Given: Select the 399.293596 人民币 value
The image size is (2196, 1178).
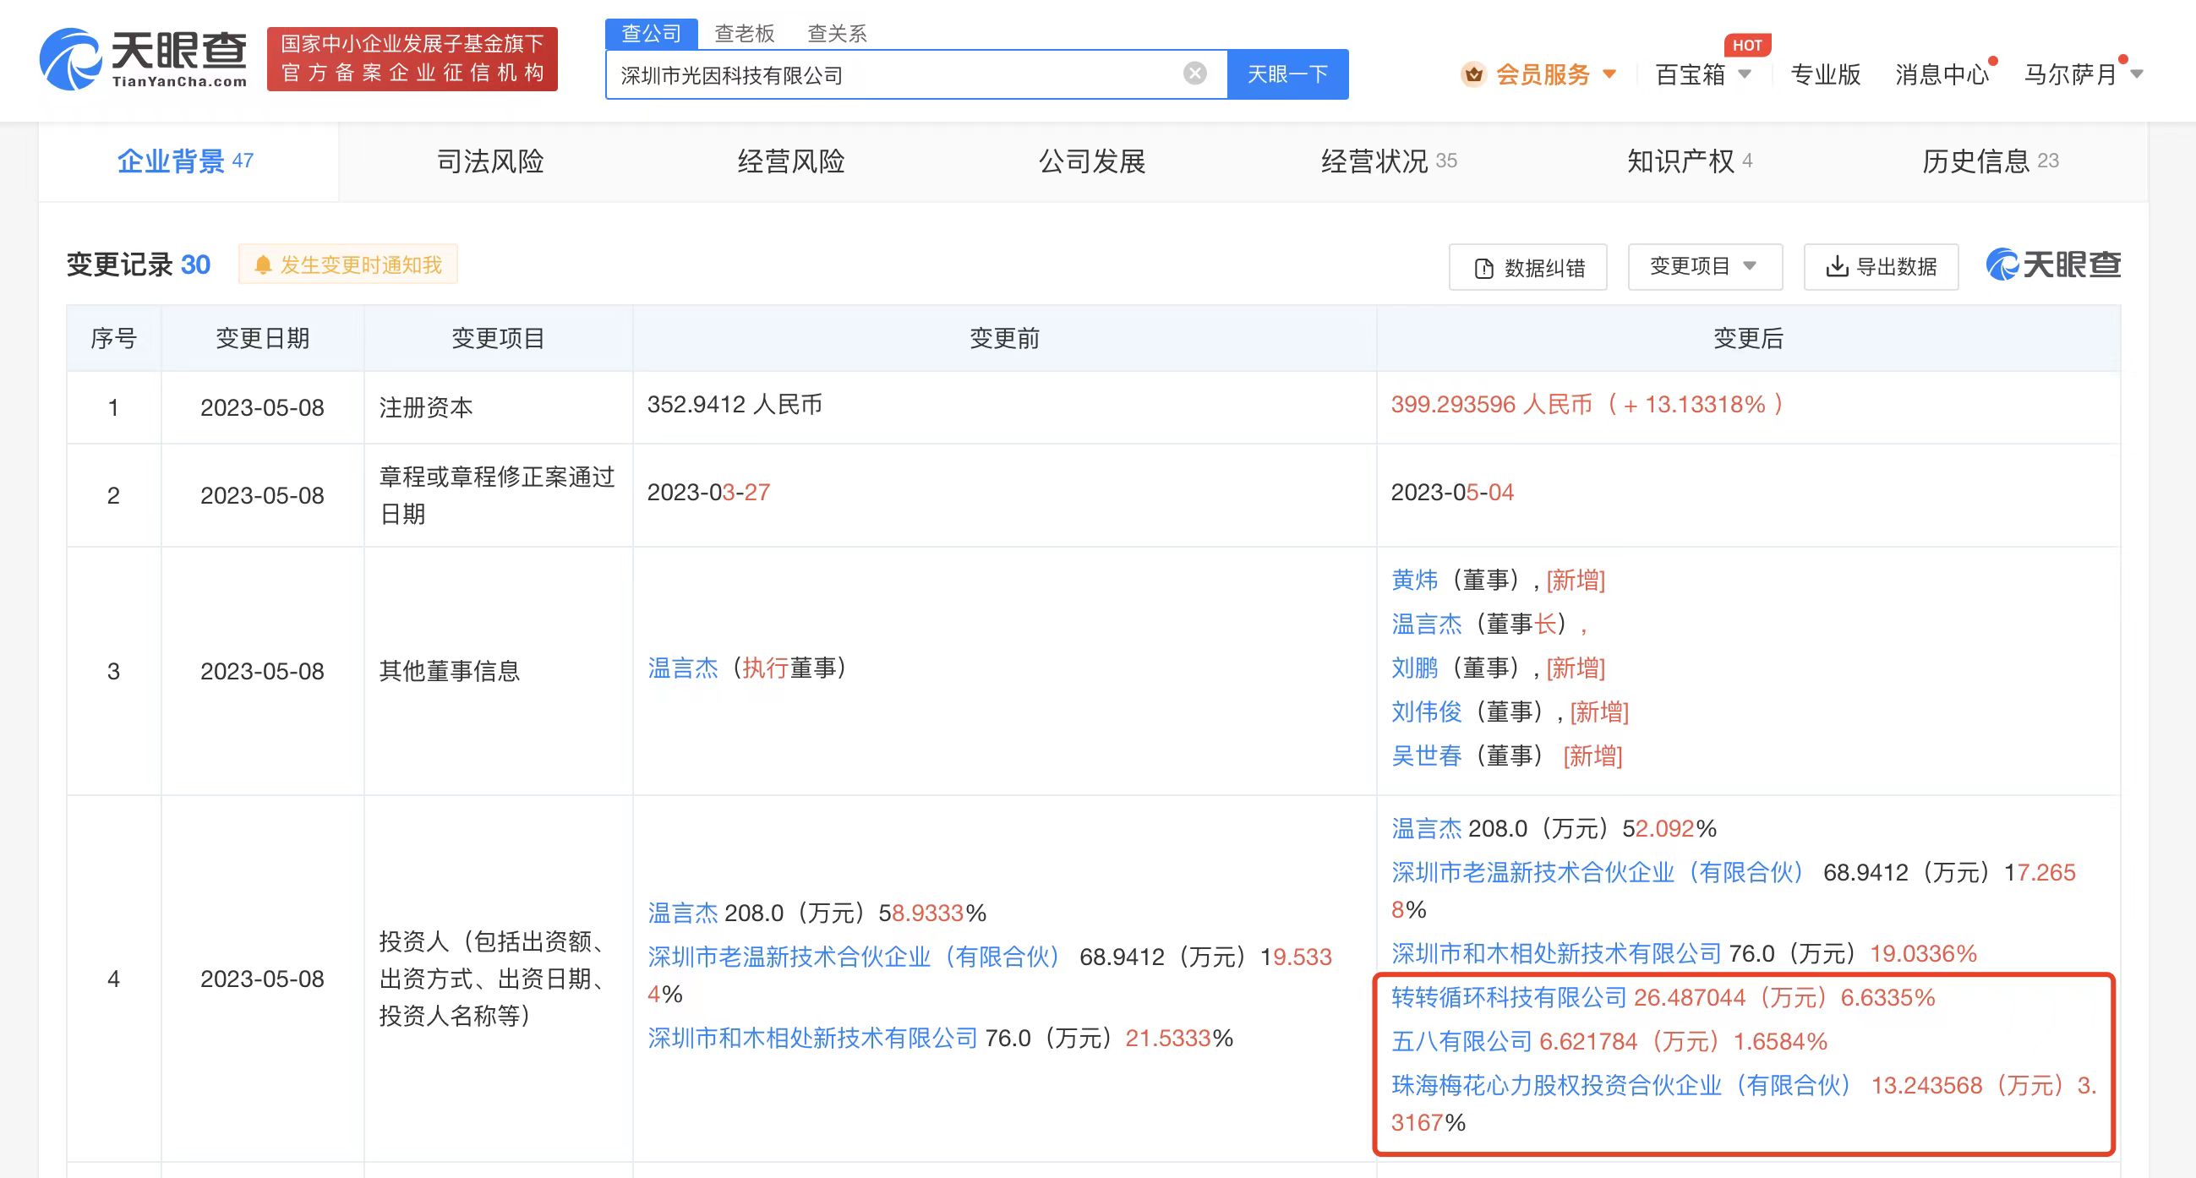Looking at the screenshot, I should tap(1491, 404).
